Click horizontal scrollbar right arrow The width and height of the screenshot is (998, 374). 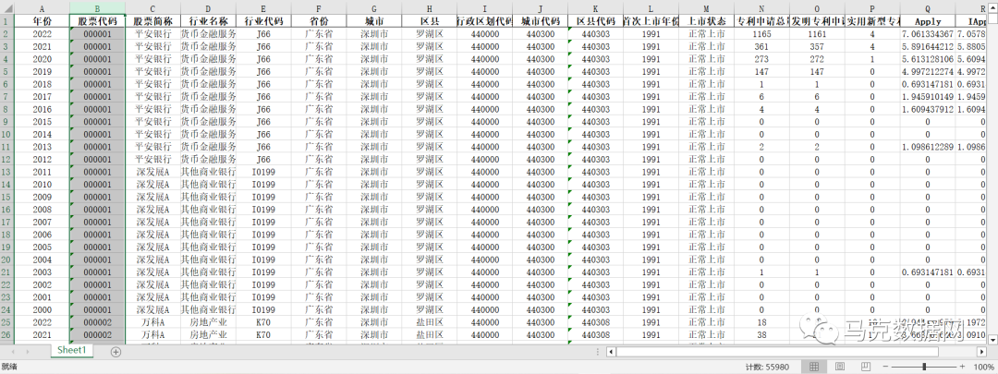pos(980,351)
